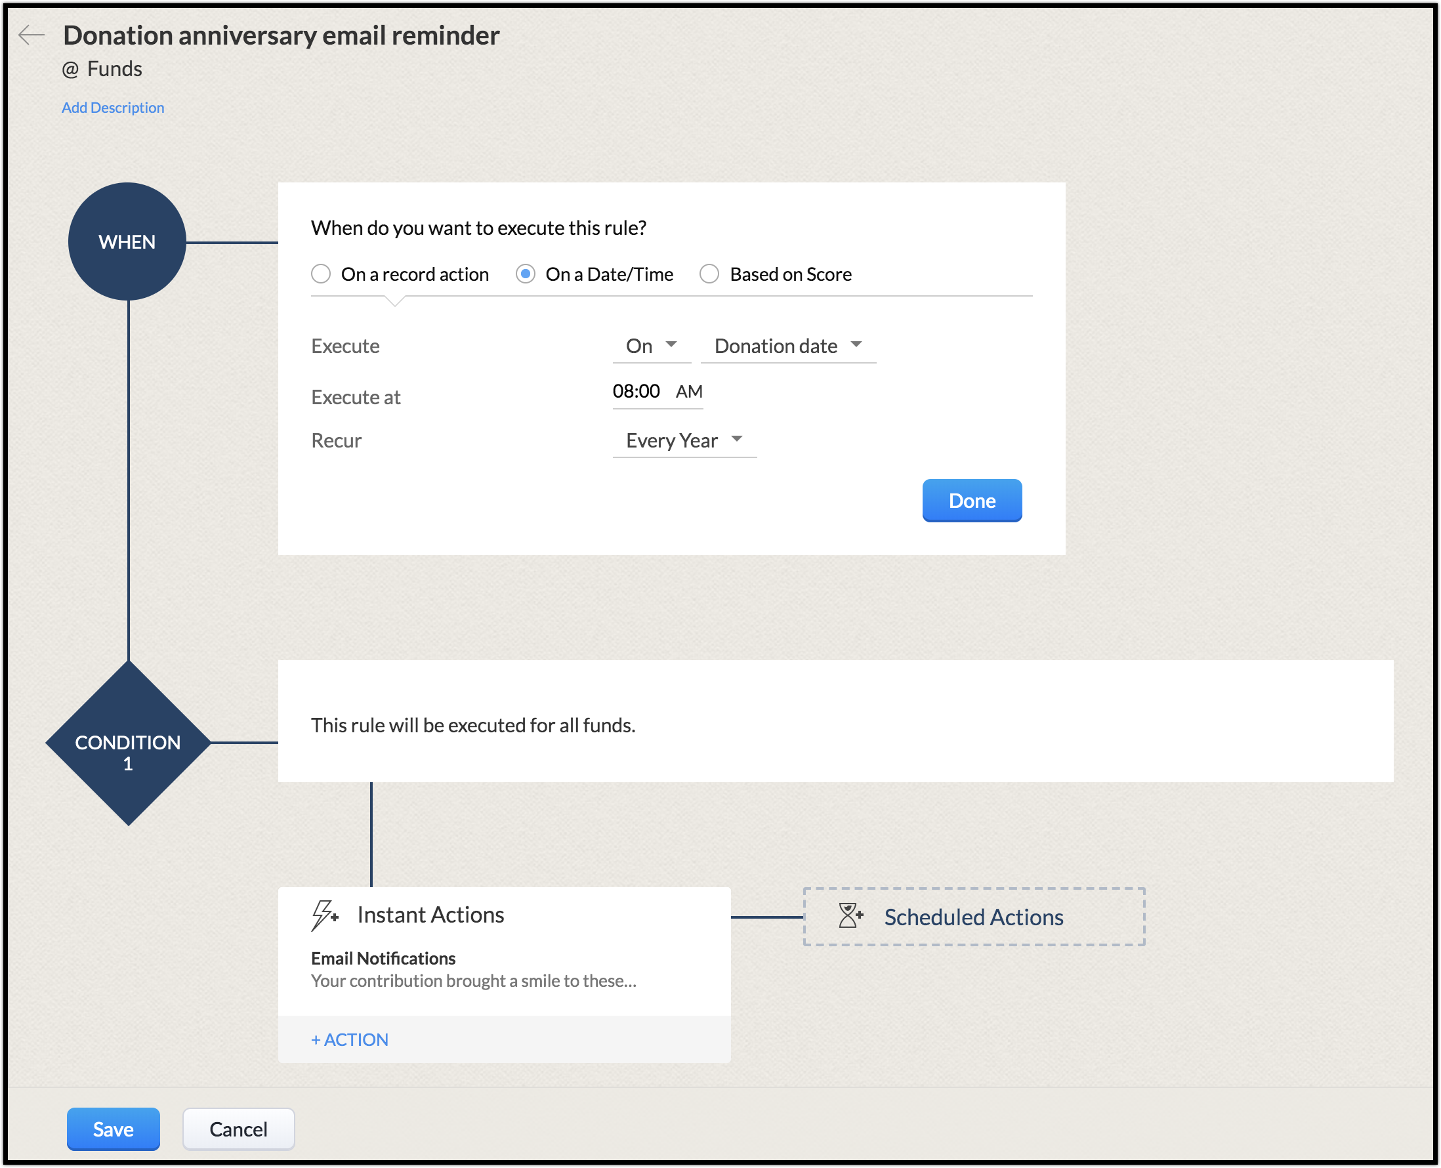Click the back arrow icon
The width and height of the screenshot is (1441, 1168).
coord(31,34)
